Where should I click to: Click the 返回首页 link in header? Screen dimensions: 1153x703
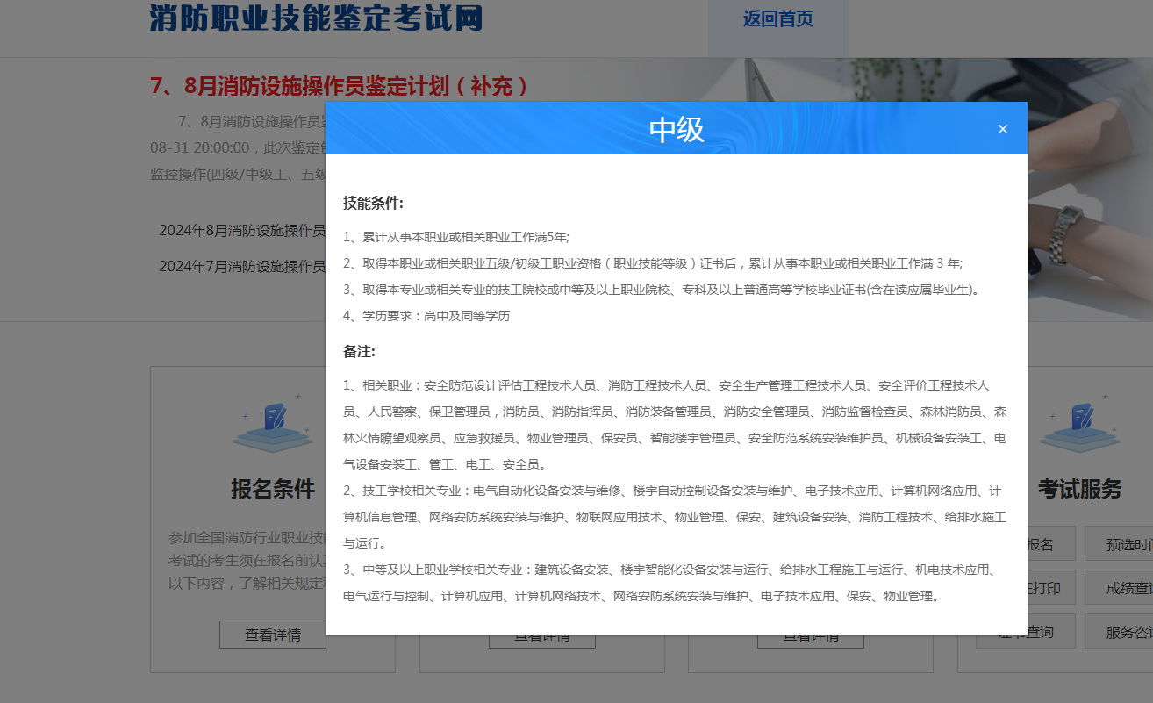[777, 19]
